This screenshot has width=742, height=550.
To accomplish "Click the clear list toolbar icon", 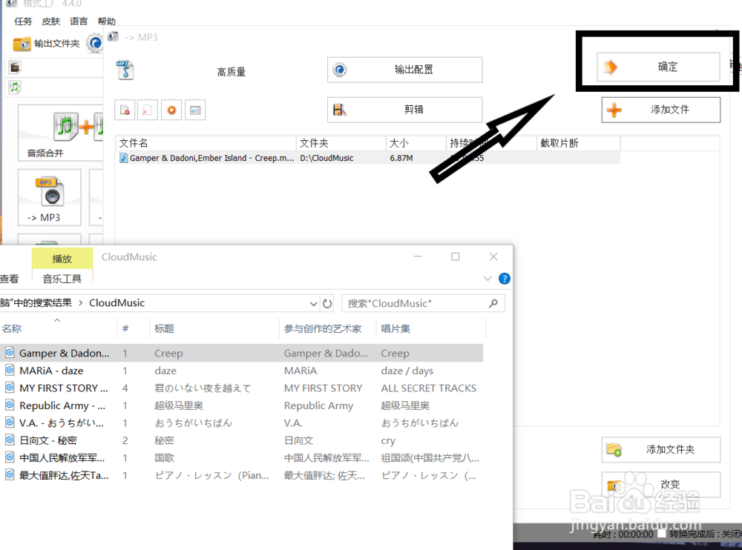I will (147, 110).
